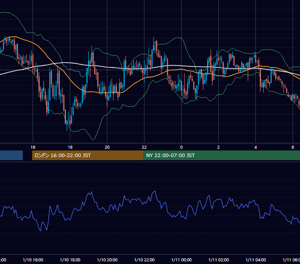300x264 pixels.
Task: Click the '20' hour label on the price chart axis
Action: tap(107, 147)
